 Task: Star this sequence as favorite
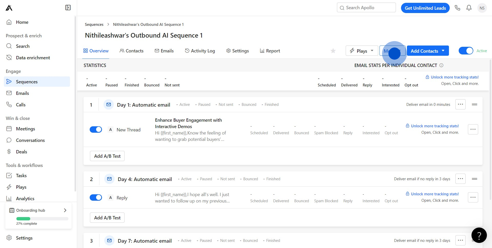tap(333, 51)
